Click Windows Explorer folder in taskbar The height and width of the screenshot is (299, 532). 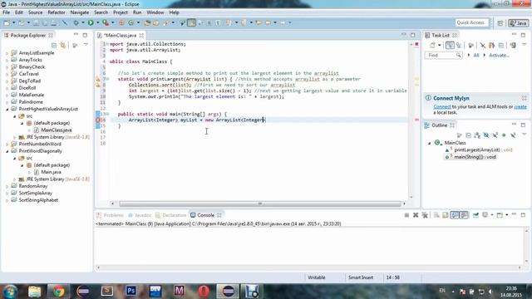[34, 291]
